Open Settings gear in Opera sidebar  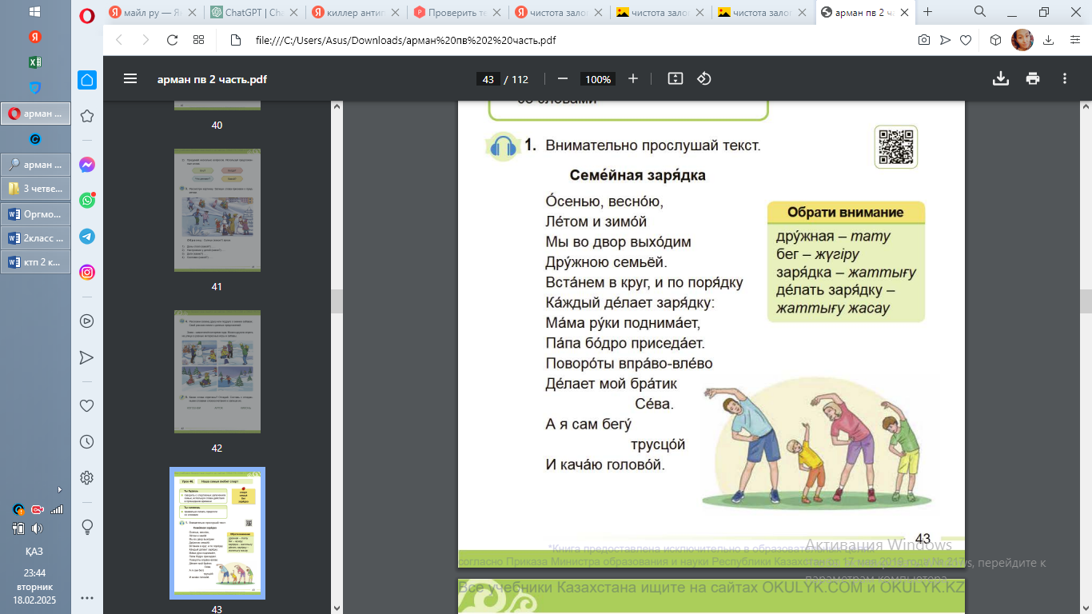[87, 477]
